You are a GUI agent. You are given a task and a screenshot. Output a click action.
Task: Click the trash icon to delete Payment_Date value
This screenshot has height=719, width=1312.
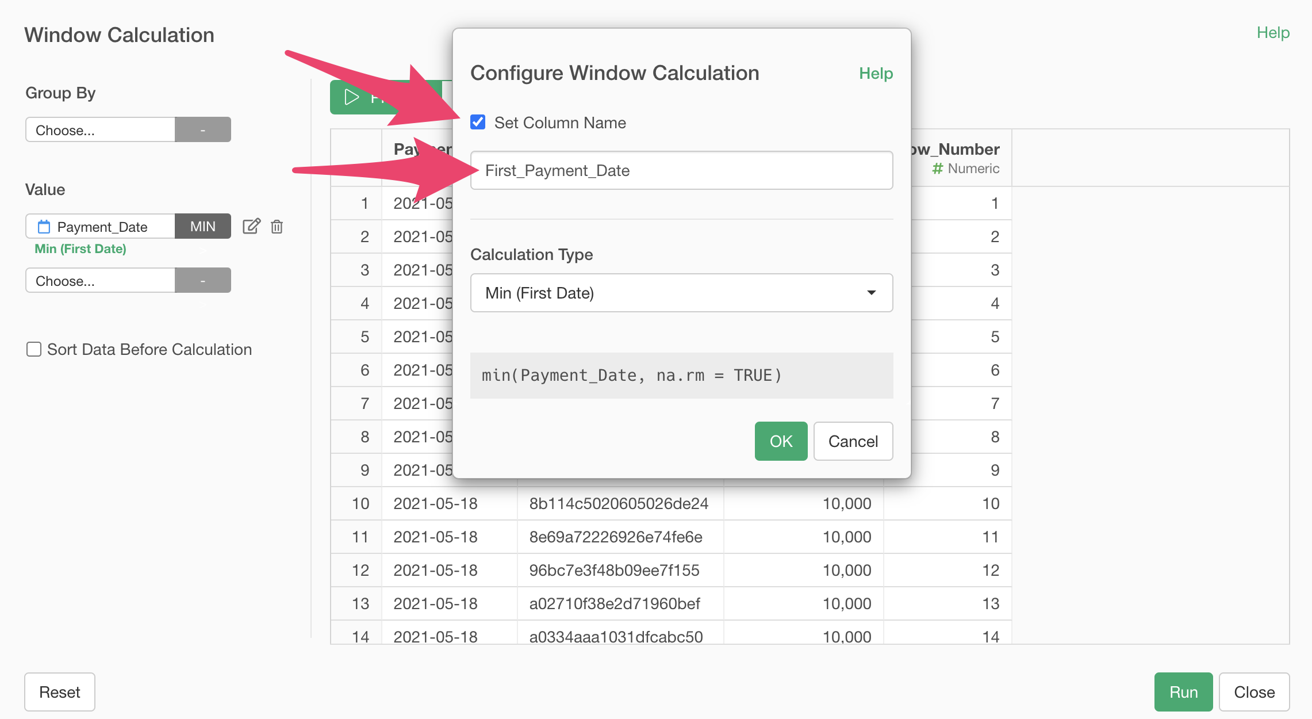pyautogui.click(x=277, y=226)
